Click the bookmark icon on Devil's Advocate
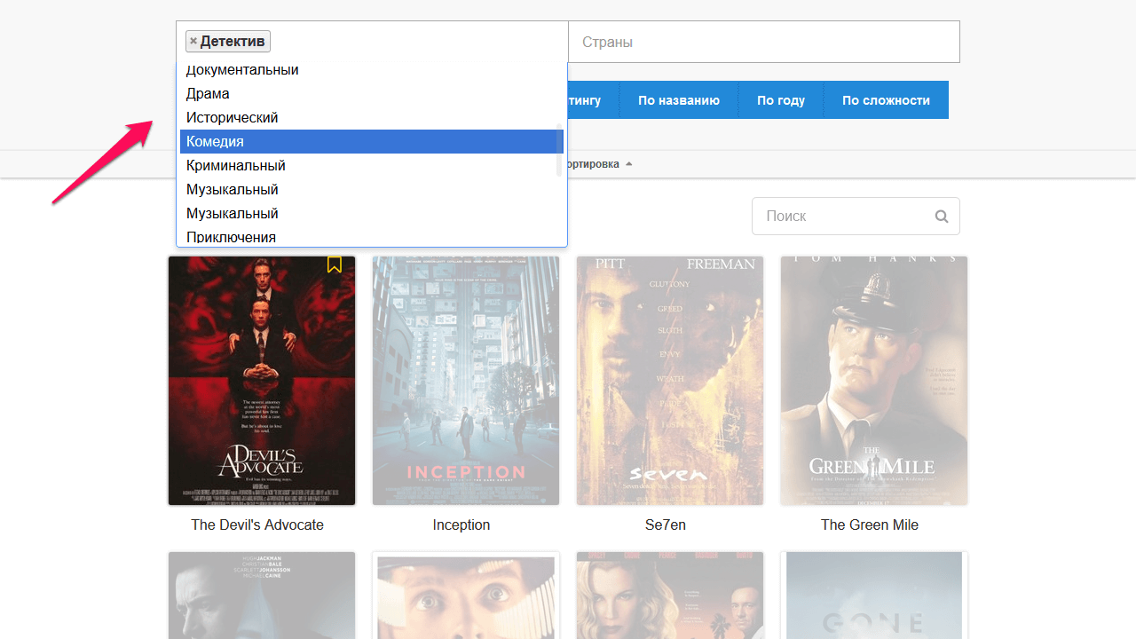This screenshot has height=639, width=1136. (x=335, y=264)
